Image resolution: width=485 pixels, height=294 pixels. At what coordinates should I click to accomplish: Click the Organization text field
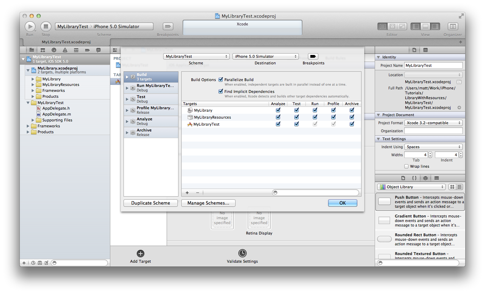coord(434,131)
